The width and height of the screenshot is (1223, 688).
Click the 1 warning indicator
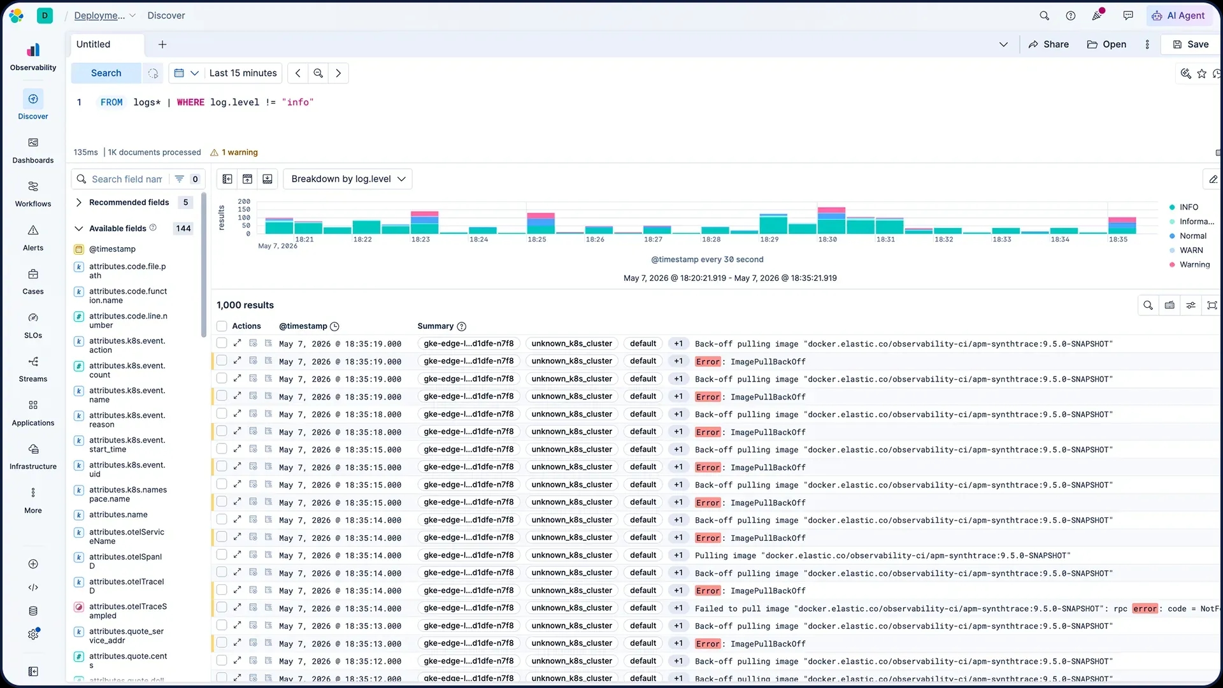pyautogui.click(x=234, y=152)
